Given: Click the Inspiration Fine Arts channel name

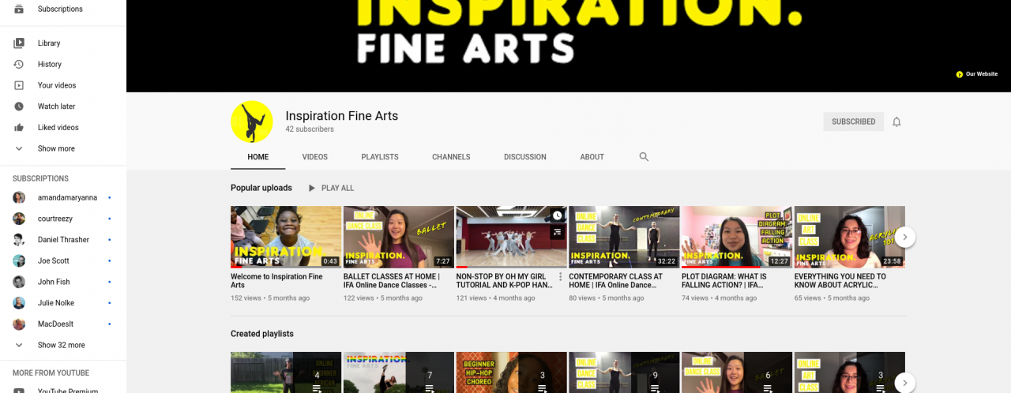Looking at the screenshot, I should point(342,116).
